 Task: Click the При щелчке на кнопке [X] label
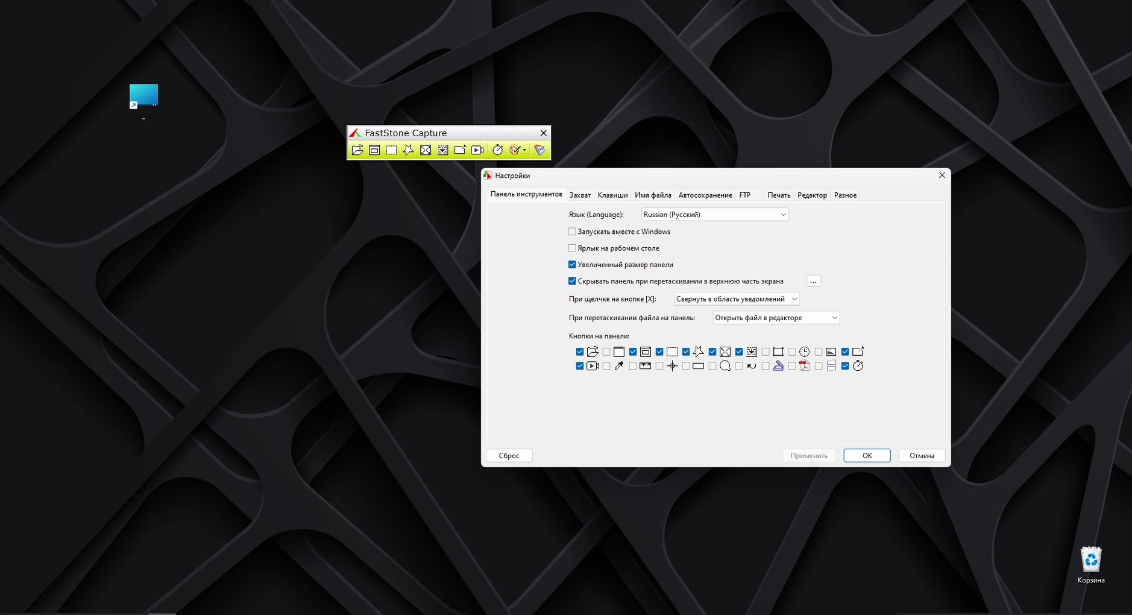[612, 299]
